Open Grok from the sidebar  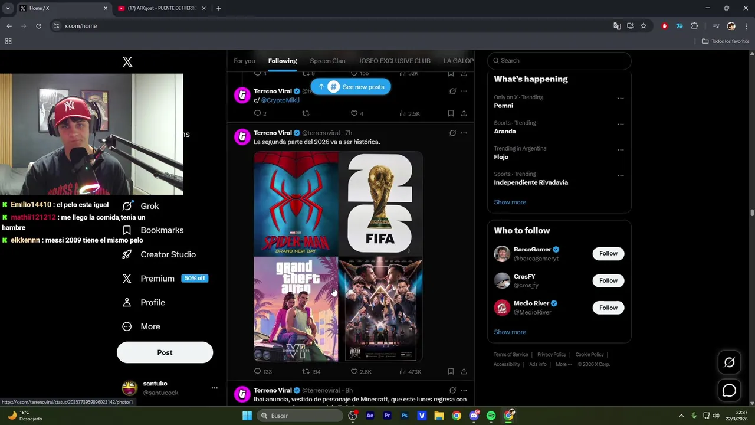(140, 206)
